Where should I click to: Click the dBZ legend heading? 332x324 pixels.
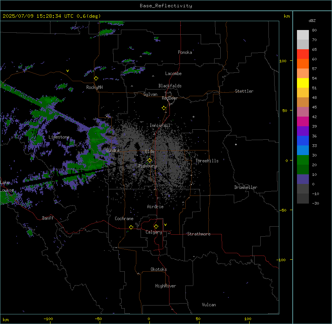click(312, 21)
